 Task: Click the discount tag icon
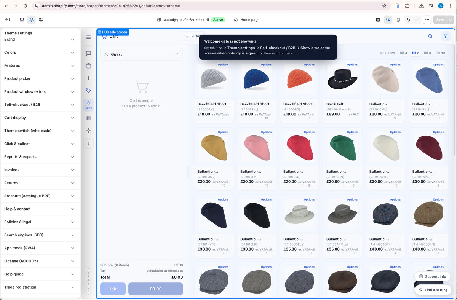(88, 90)
